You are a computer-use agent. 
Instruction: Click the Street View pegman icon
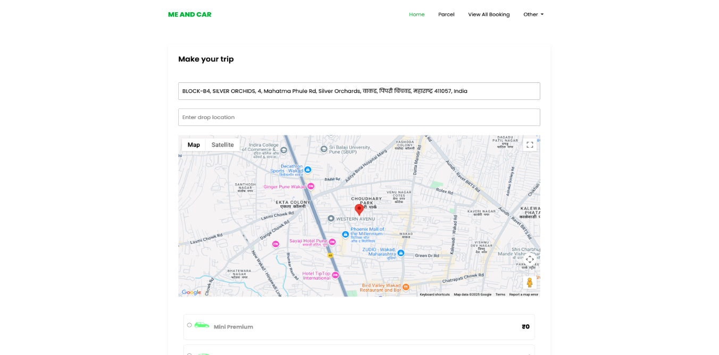[530, 282]
